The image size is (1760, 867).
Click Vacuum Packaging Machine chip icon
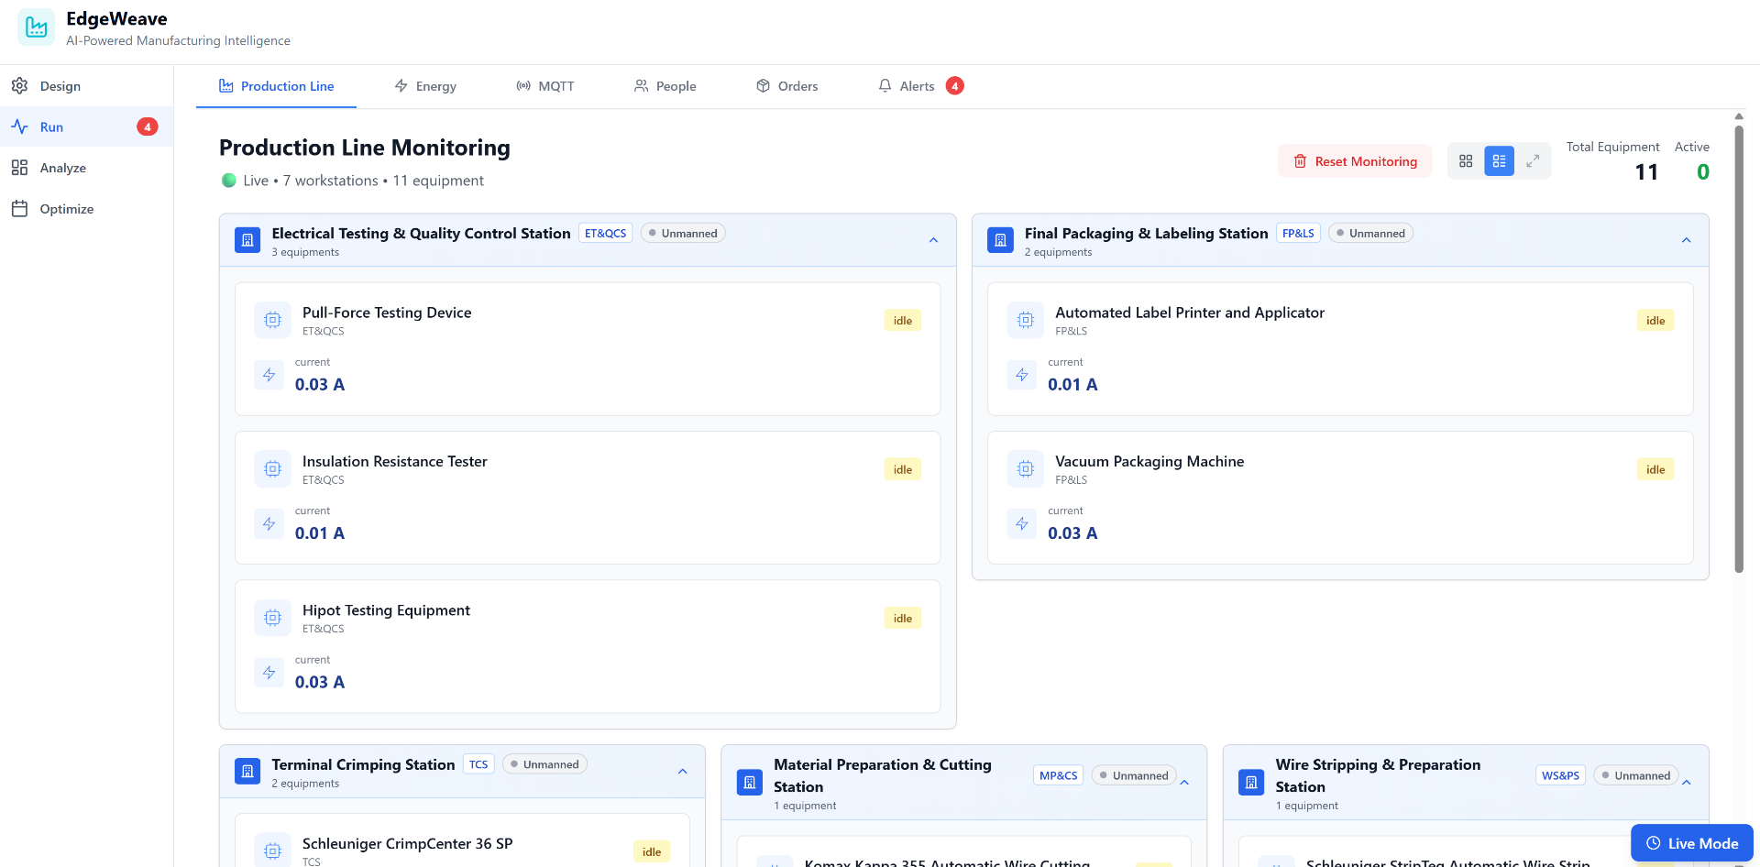1026,468
